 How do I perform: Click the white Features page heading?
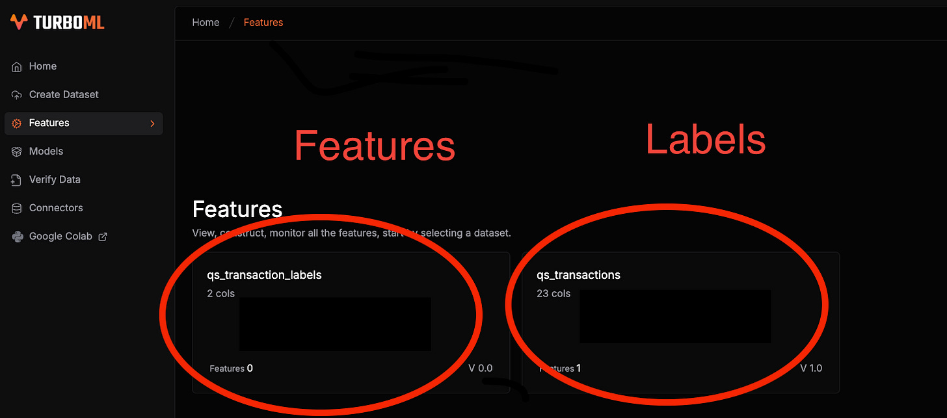pyautogui.click(x=237, y=209)
